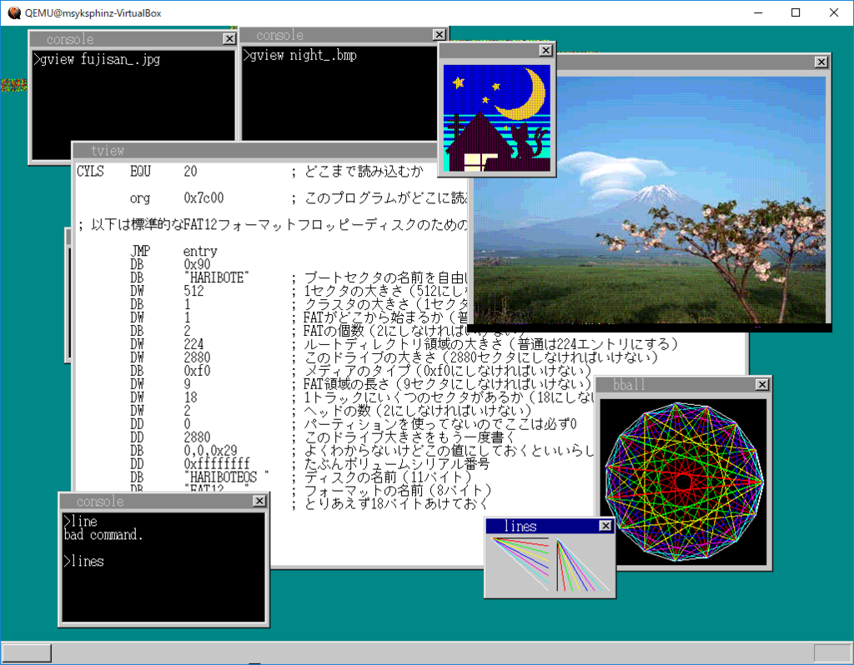The width and height of the screenshot is (854, 665).
Task: Click the title of the bottom console window
Action: (x=100, y=501)
